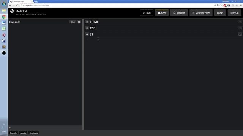Click the CSS editor header label
The width and height of the screenshot is (243, 136).
(93, 28)
